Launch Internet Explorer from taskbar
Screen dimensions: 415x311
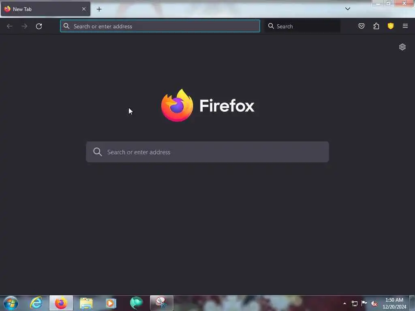pyautogui.click(x=36, y=303)
